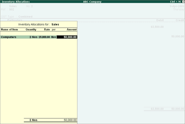The image size is (185, 124).
Task: Click the ABC Company title text
Action: (92, 2)
